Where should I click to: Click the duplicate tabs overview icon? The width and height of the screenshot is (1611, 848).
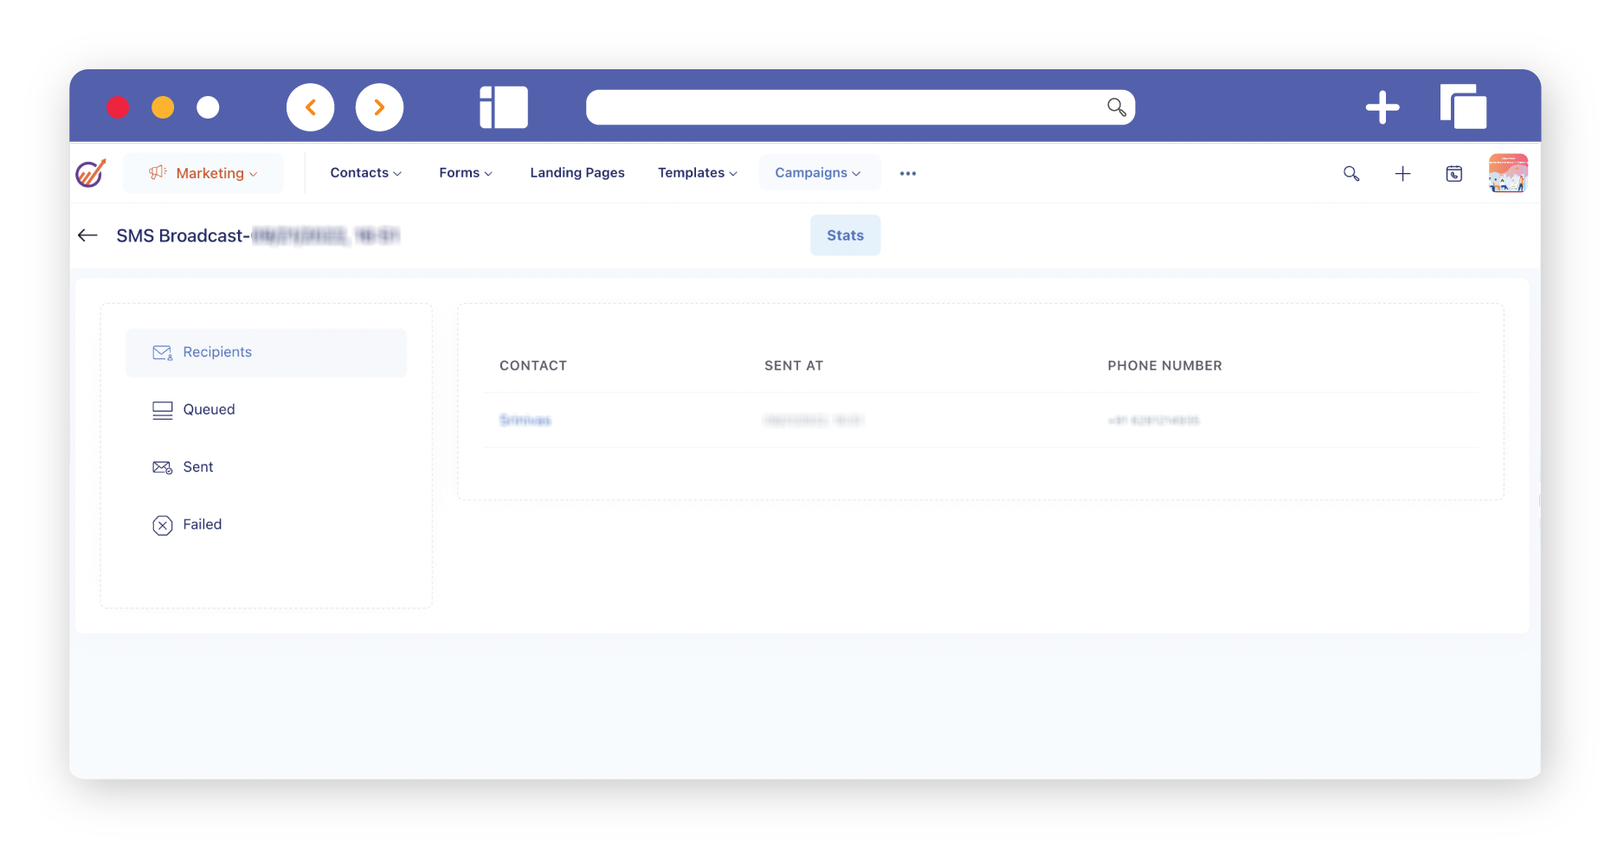(x=1463, y=107)
